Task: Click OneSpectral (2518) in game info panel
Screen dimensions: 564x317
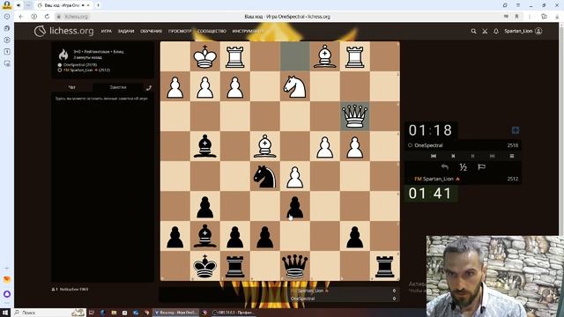Action: click(80, 65)
